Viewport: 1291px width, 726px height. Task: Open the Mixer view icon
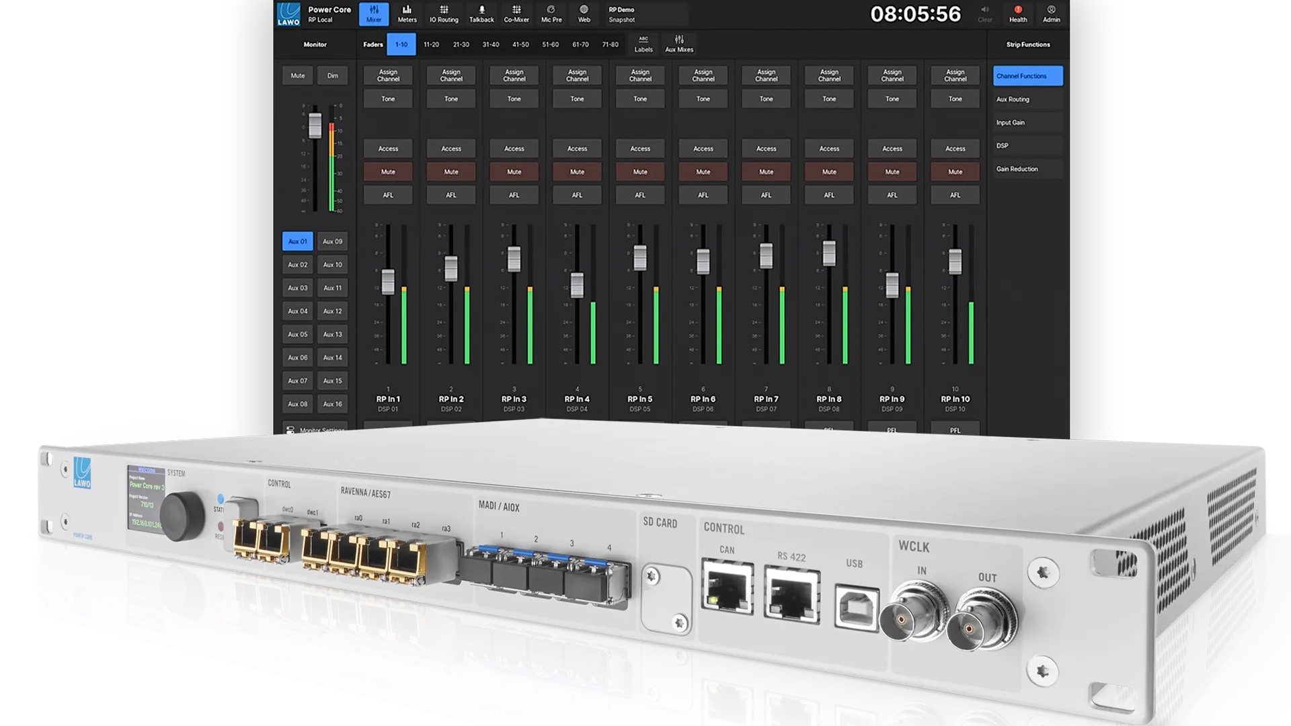pyautogui.click(x=374, y=14)
